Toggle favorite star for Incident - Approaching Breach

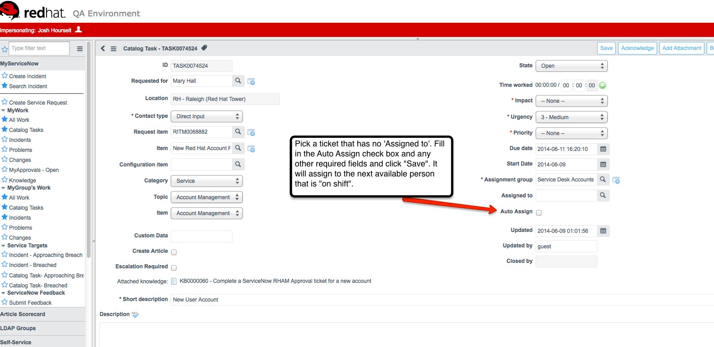[5, 254]
